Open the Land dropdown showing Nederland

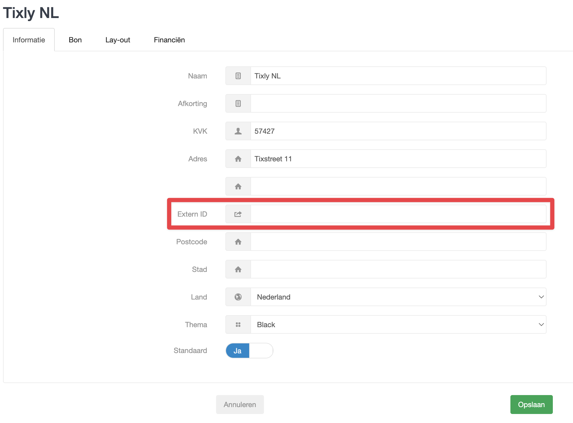398,297
